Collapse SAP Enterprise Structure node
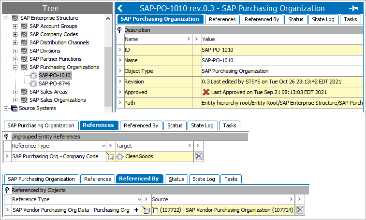Screen dimensions: 366x220 tap(6, 18)
